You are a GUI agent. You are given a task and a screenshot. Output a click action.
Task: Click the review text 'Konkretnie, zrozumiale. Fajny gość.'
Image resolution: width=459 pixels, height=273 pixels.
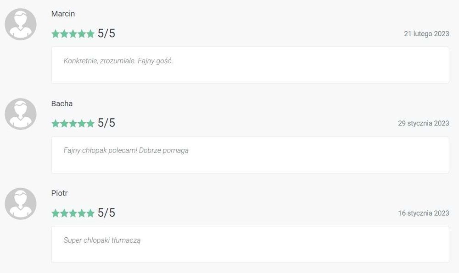coord(118,60)
